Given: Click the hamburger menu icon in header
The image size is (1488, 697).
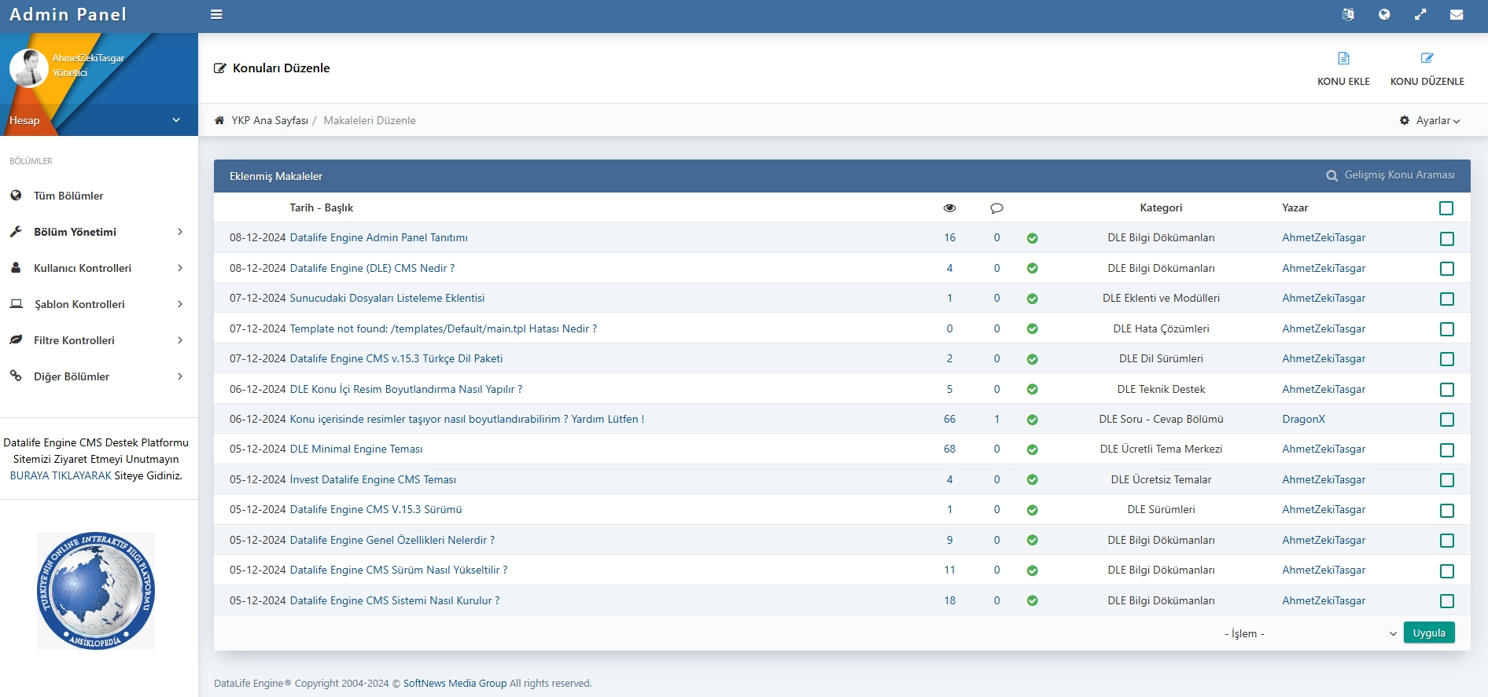Looking at the screenshot, I should (216, 14).
